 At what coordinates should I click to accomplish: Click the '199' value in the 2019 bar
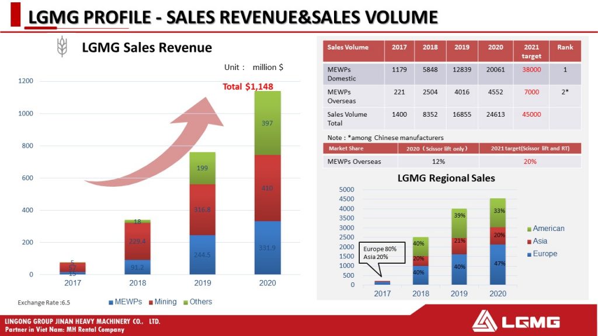coord(202,168)
